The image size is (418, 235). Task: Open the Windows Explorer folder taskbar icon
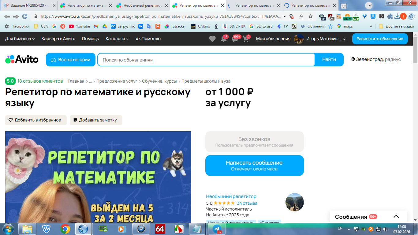click(27, 229)
